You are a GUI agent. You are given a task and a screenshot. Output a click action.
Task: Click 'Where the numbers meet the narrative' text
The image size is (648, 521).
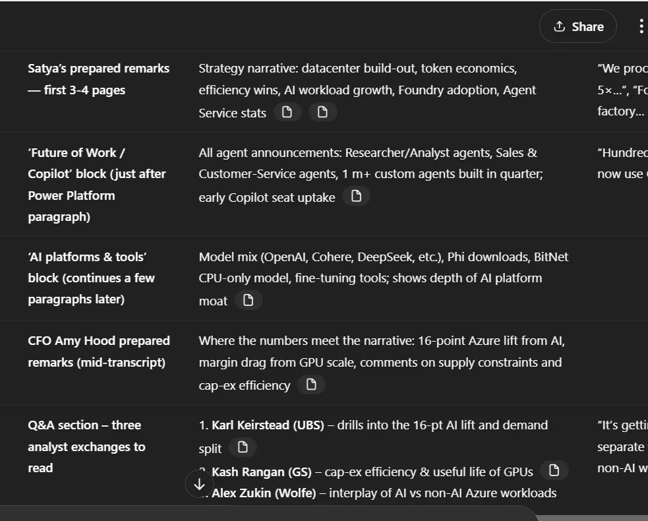(x=307, y=341)
